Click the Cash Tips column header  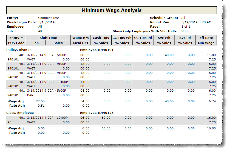pyautogui.click(x=101, y=38)
